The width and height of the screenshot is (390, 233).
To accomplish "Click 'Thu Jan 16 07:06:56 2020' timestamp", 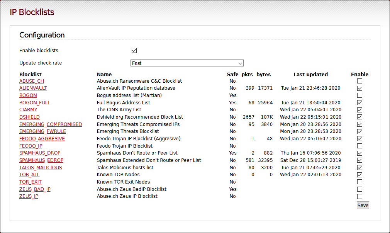I will (311, 153).
